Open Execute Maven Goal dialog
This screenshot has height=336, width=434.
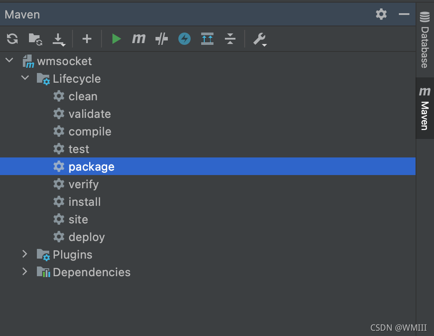[x=139, y=39]
